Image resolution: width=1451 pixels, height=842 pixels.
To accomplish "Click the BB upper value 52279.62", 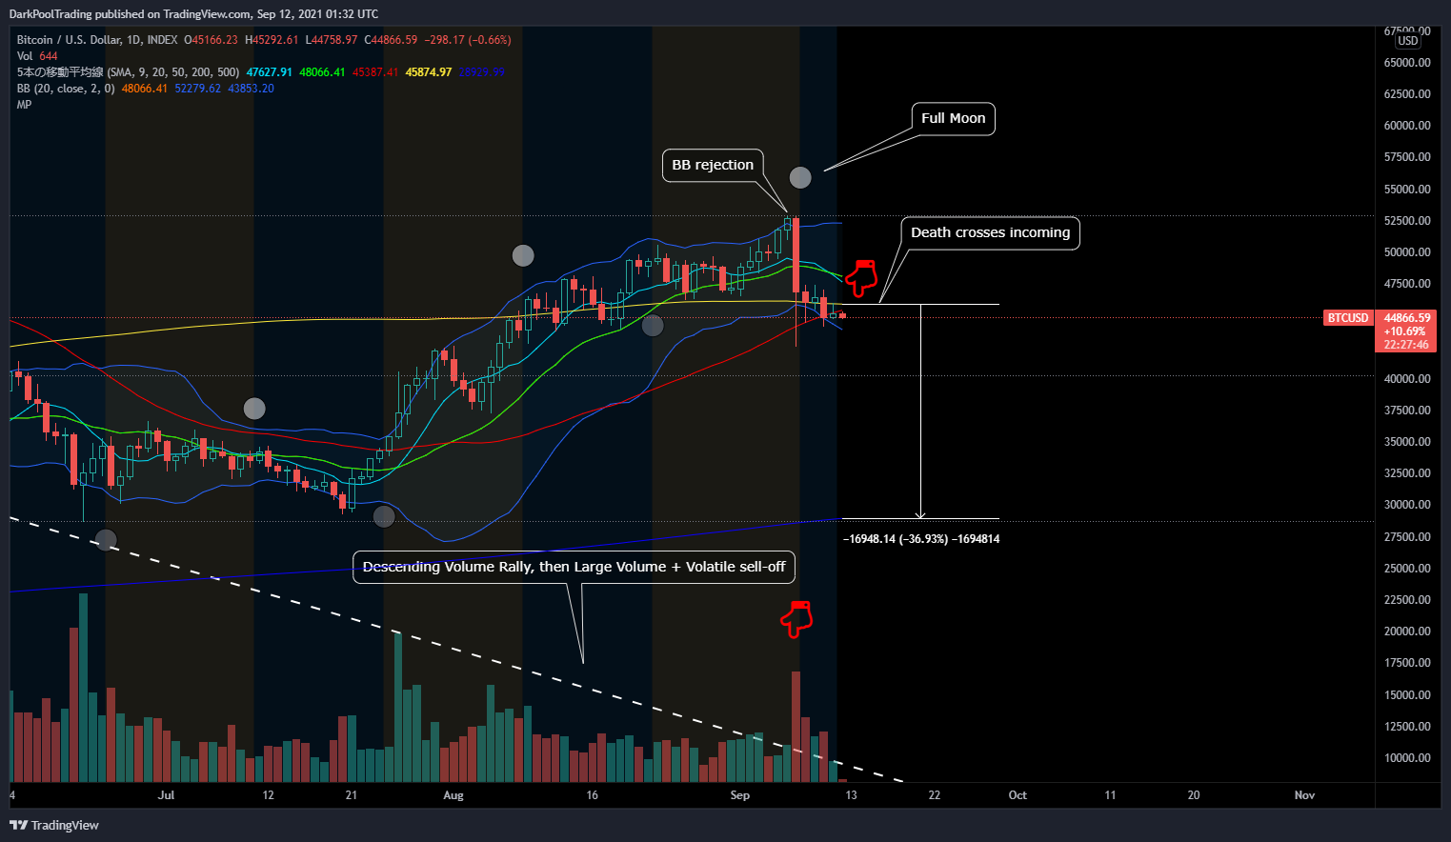I will (x=197, y=89).
